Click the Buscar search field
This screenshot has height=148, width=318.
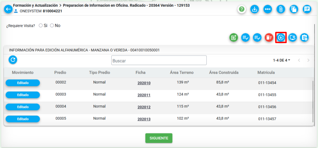[x=159, y=60]
